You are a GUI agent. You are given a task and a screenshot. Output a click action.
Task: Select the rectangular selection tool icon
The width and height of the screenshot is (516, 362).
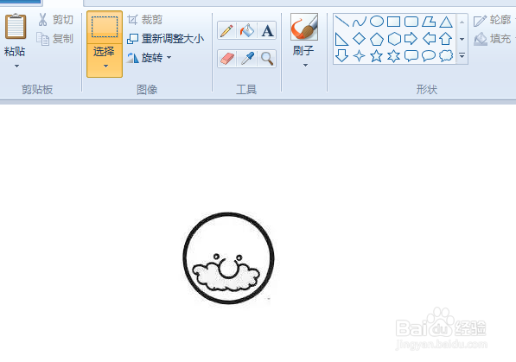(105, 27)
